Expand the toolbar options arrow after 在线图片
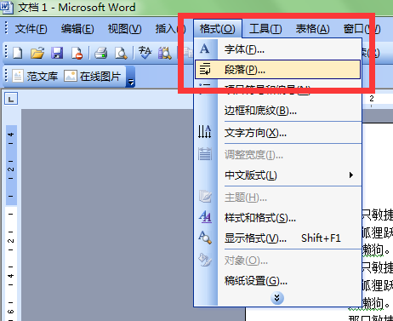The width and height of the screenshot is (393, 321). [131, 77]
